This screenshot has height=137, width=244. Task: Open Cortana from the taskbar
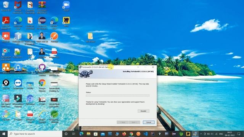tap(66, 134)
